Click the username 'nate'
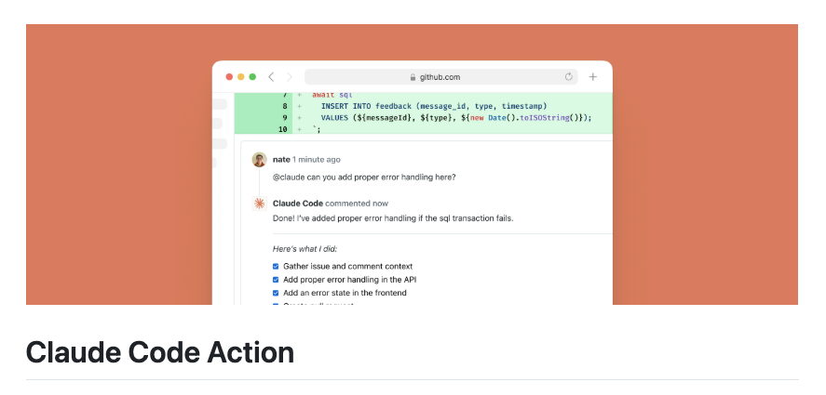 (x=281, y=159)
